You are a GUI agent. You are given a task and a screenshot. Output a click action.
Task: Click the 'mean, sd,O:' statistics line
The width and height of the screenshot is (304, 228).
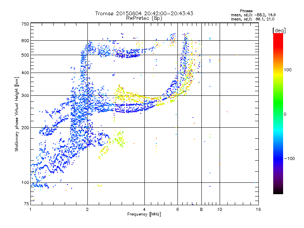coord(253,15)
